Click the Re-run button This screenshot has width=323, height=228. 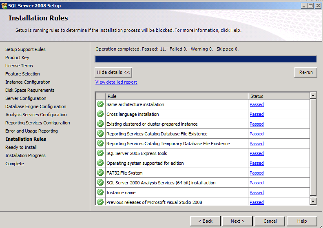(x=306, y=72)
